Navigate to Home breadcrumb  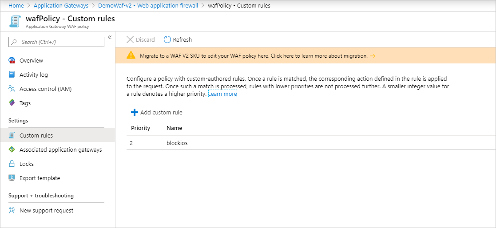16,6
